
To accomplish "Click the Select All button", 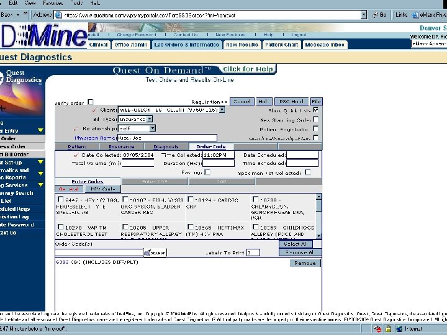I will (x=295, y=244).
